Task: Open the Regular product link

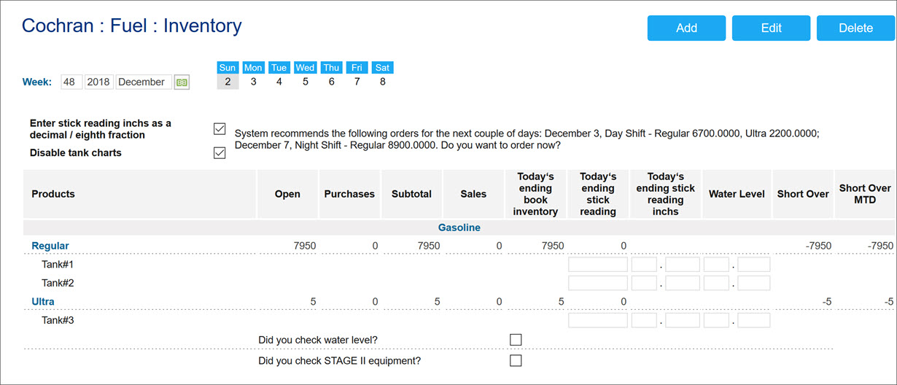Action: 50,246
